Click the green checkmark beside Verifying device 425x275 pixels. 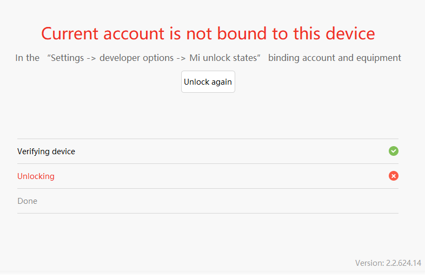click(x=393, y=151)
